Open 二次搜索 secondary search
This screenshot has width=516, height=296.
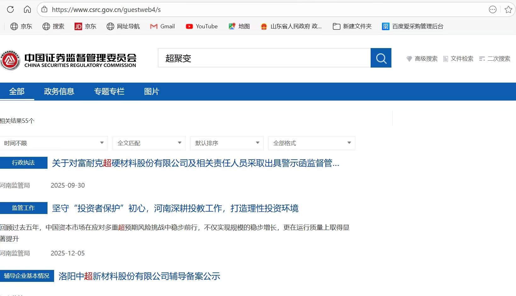495,59
